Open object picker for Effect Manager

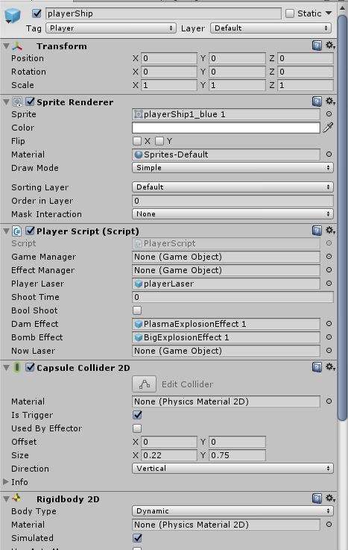(x=329, y=270)
